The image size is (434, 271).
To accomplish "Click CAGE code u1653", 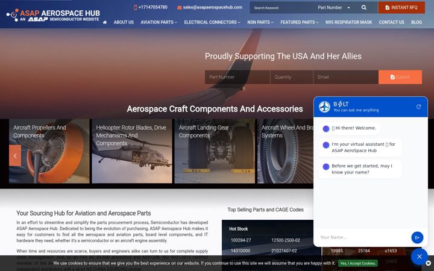I will coord(391,251).
